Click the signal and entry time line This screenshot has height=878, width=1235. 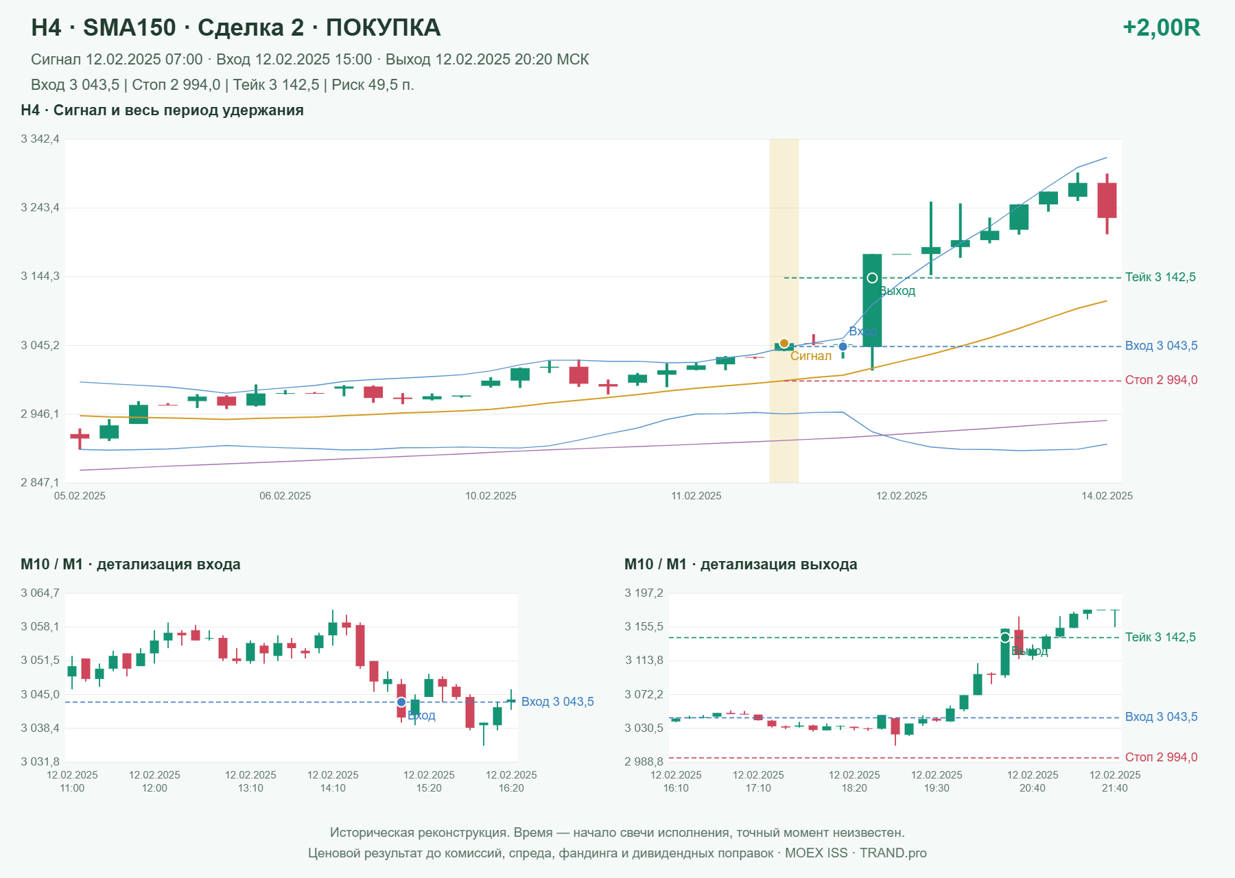(310, 60)
